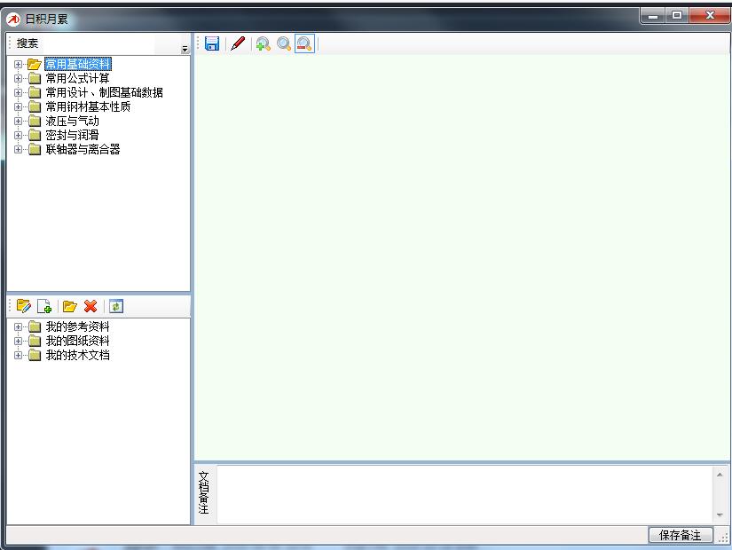Click folder icon beside 联轴器与离合器

(x=35, y=149)
